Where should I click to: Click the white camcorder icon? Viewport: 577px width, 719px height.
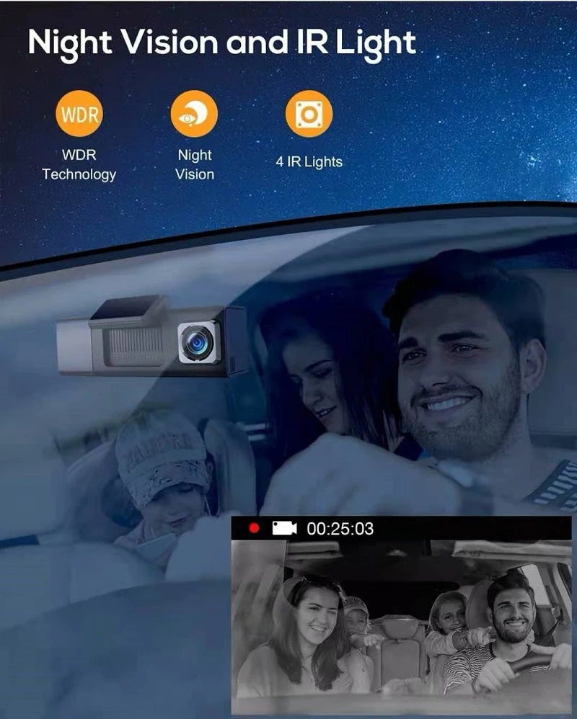[x=284, y=528]
